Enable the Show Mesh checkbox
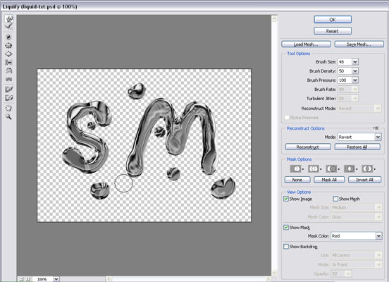The width and height of the screenshot is (389, 282). click(335, 199)
